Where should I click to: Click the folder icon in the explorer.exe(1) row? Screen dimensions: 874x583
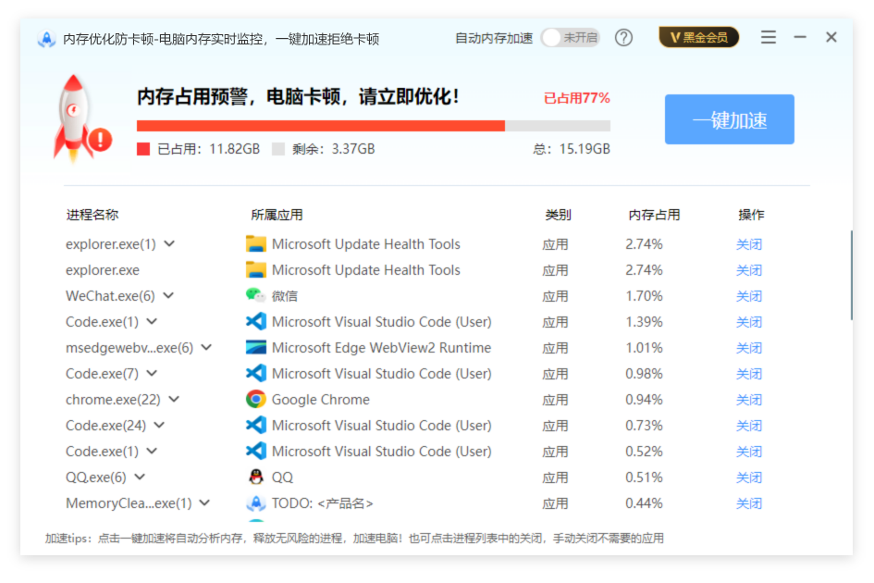tap(256, 243)
